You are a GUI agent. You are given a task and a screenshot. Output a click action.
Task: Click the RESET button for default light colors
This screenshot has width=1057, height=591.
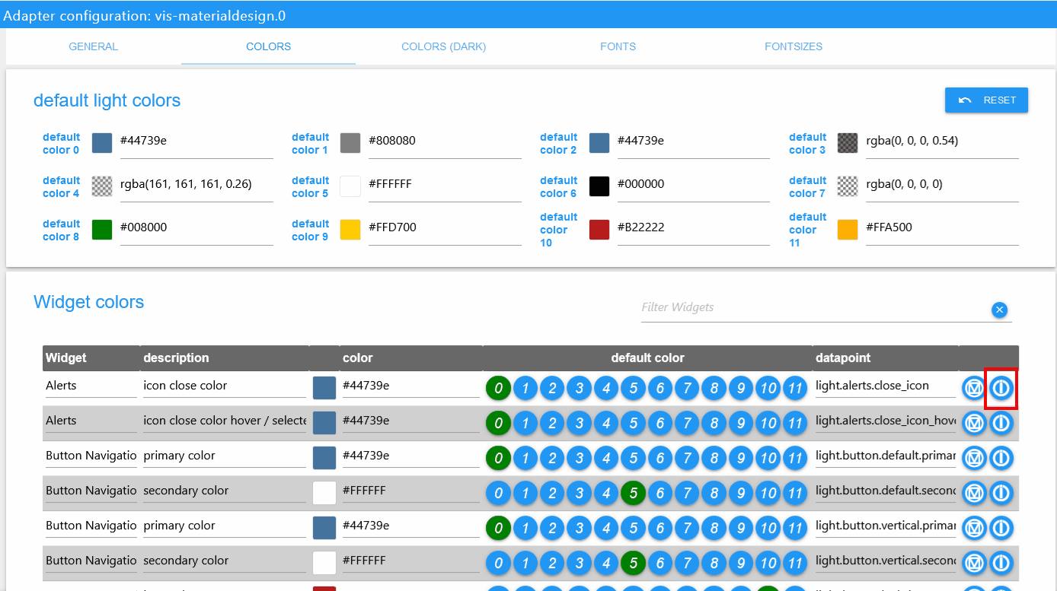coord(986,100)
